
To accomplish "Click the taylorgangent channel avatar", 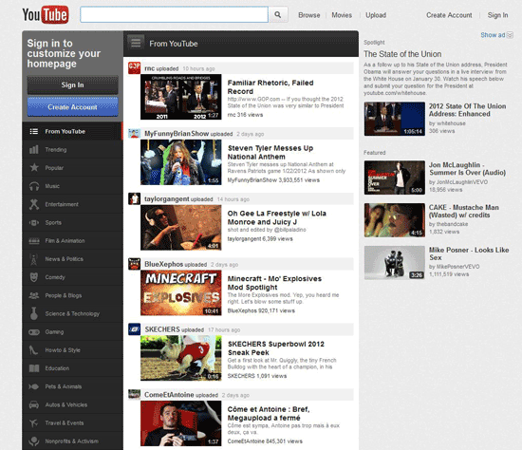I will click(x=134, y=198).
